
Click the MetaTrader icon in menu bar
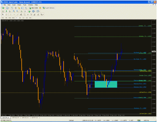coord(2,5)
